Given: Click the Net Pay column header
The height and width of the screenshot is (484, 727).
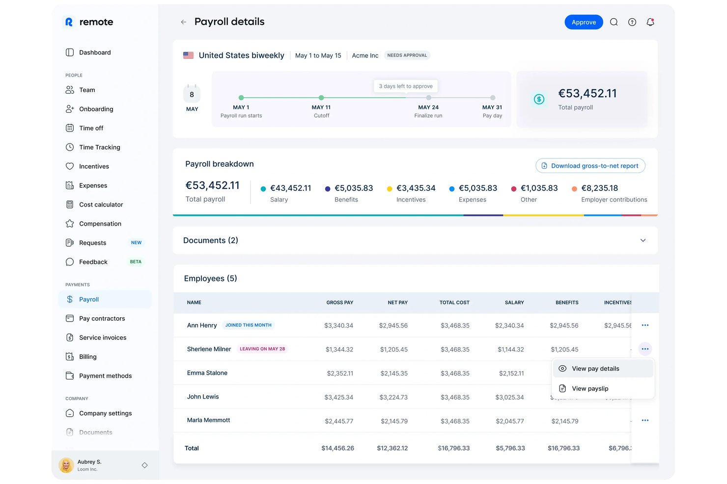Looking at the screenshot, I should (x=398, y=303).
